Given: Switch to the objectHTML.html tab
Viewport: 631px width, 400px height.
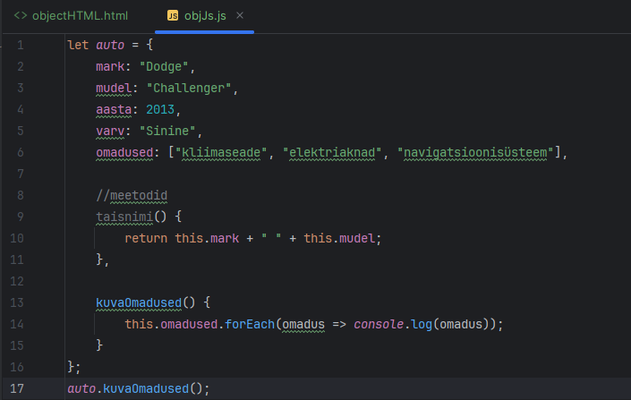Looking at the screenshot, I should (79, 16).
